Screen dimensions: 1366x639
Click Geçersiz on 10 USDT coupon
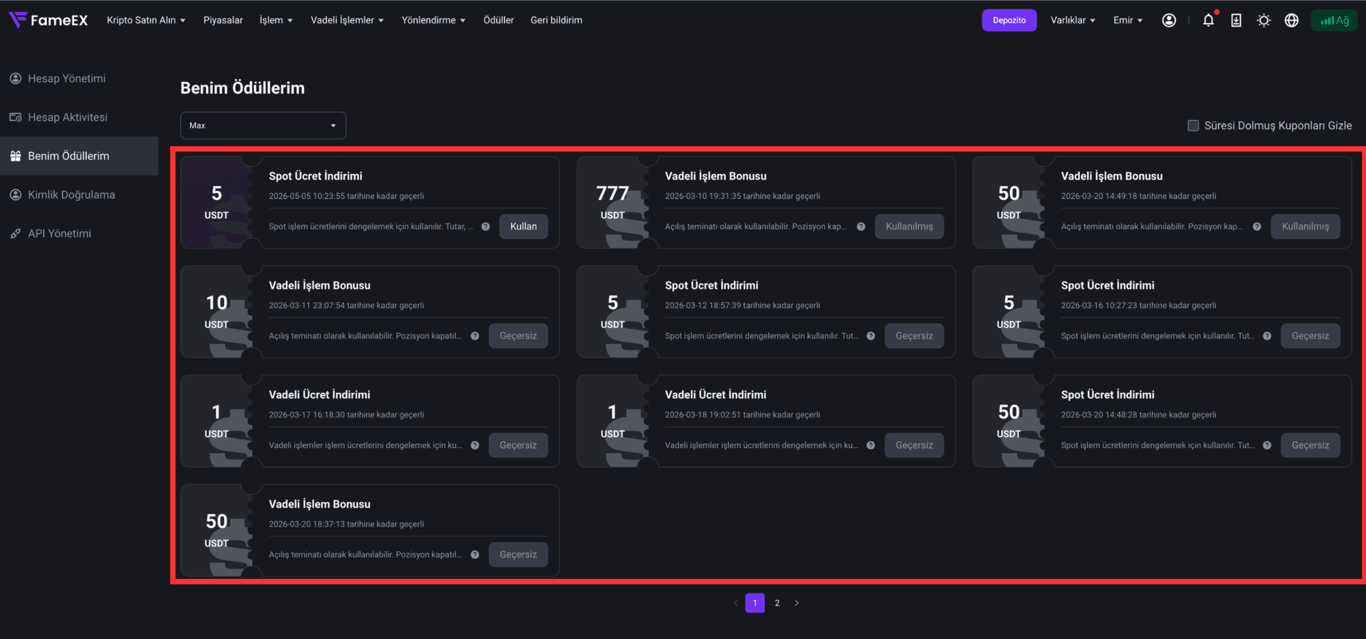518,336
